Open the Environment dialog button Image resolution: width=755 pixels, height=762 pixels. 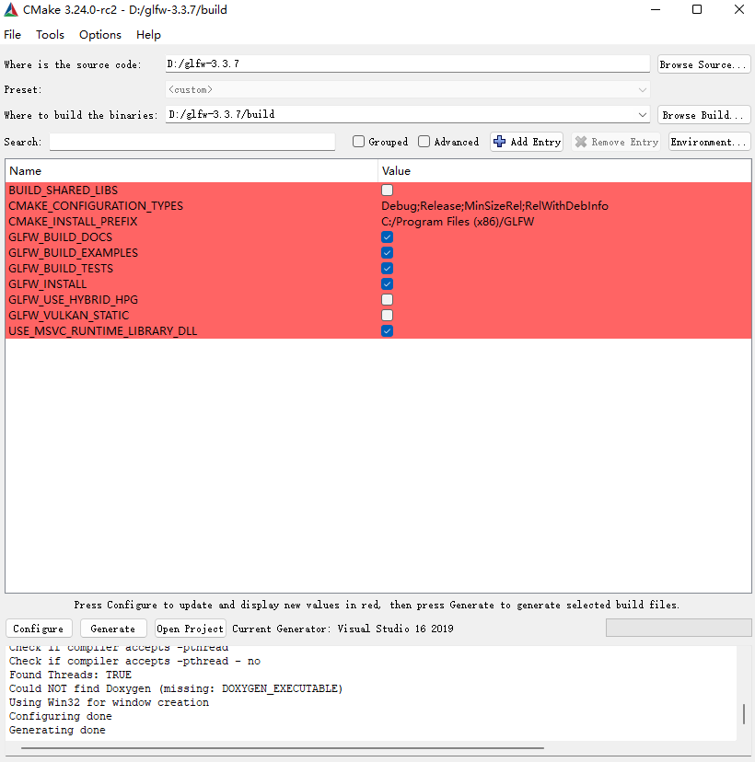(x=709, y=142)
